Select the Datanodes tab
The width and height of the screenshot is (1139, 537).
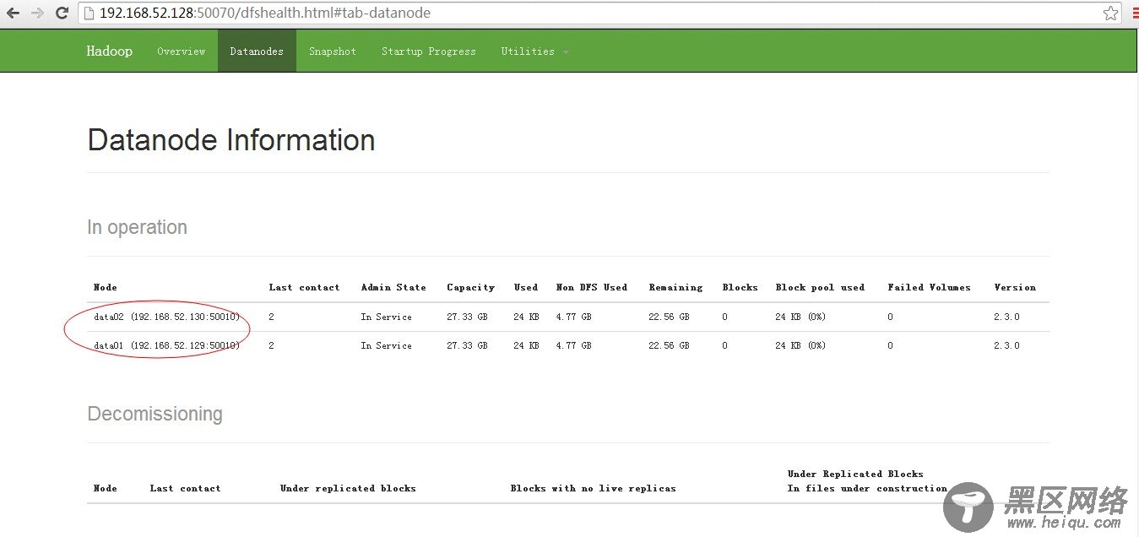(x=257, y=51)
